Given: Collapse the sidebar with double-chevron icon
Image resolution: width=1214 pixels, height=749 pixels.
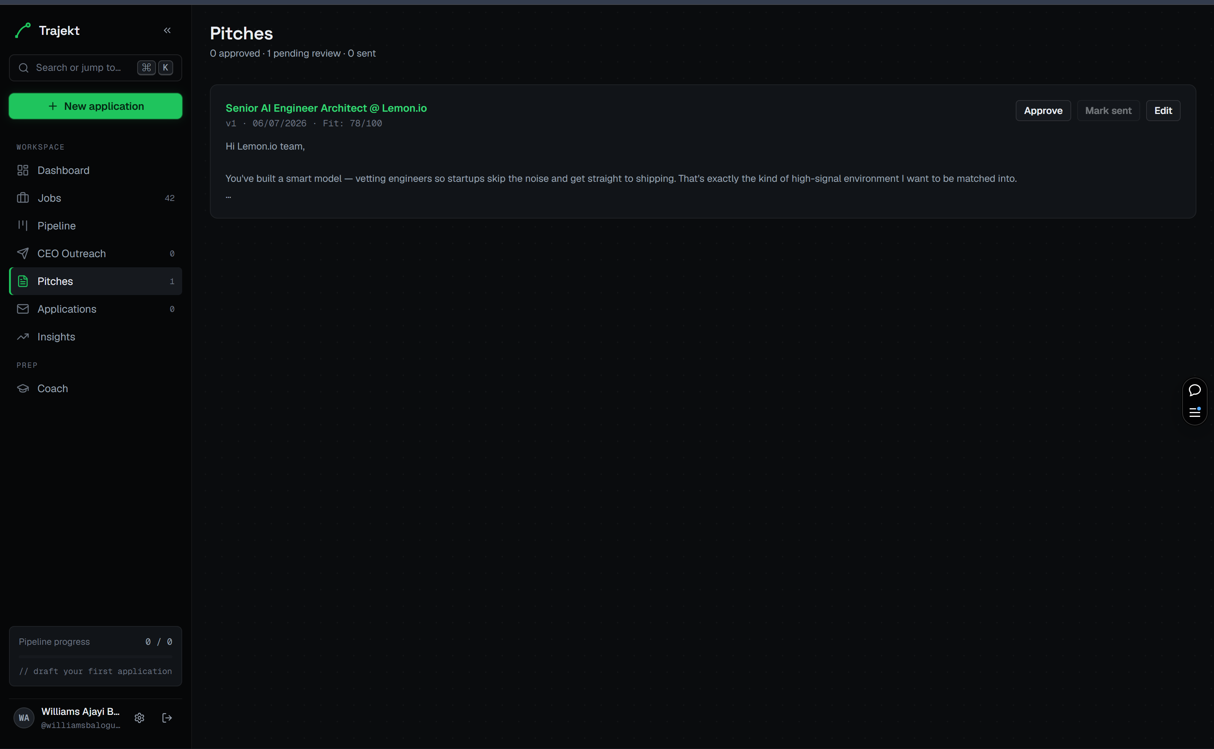Looking at the screenshot, I should tap(168, 31).
